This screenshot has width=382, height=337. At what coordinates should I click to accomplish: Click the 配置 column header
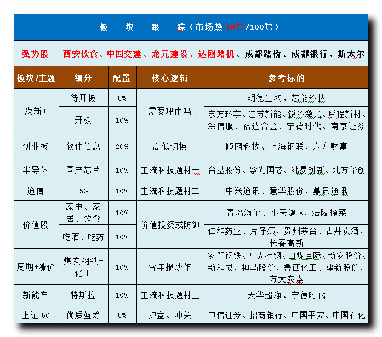(x=121, y=78)
